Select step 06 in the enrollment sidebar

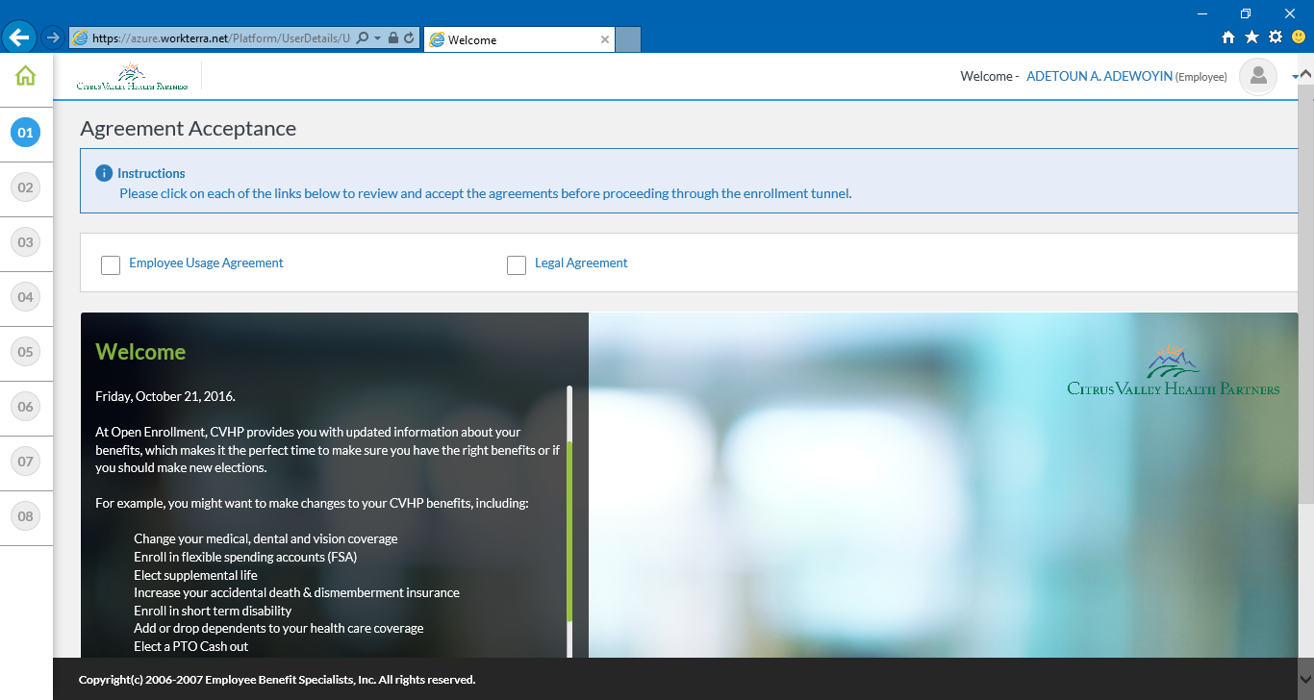click(x=25, y=407)
